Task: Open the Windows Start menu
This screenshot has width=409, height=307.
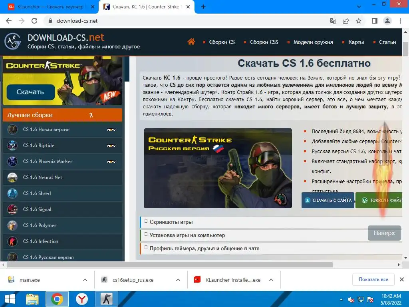Action: click(10, 299)
